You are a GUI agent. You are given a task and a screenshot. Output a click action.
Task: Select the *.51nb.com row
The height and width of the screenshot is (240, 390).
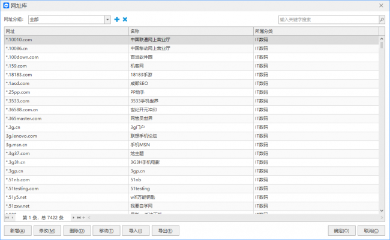pos(191,180)
